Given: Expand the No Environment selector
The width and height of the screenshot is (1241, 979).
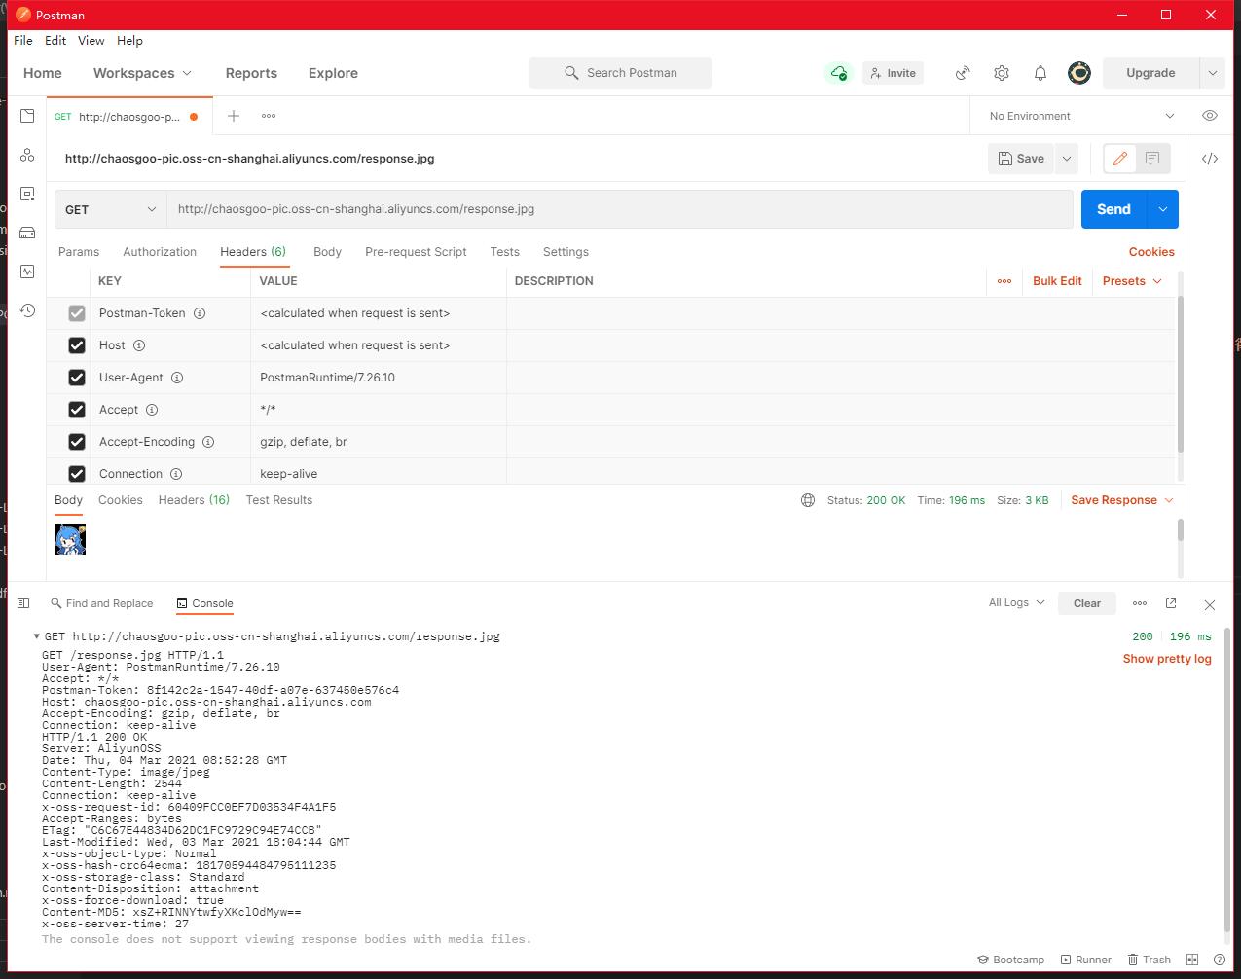Looking at the screenshot, I should 1080,116.
